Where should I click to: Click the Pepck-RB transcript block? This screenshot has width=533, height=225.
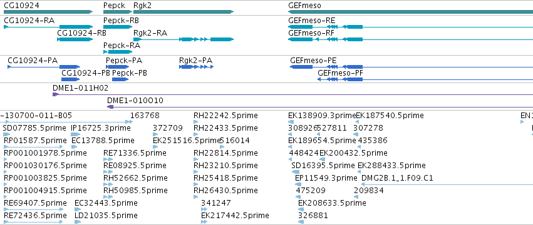(x=118, y=27)
